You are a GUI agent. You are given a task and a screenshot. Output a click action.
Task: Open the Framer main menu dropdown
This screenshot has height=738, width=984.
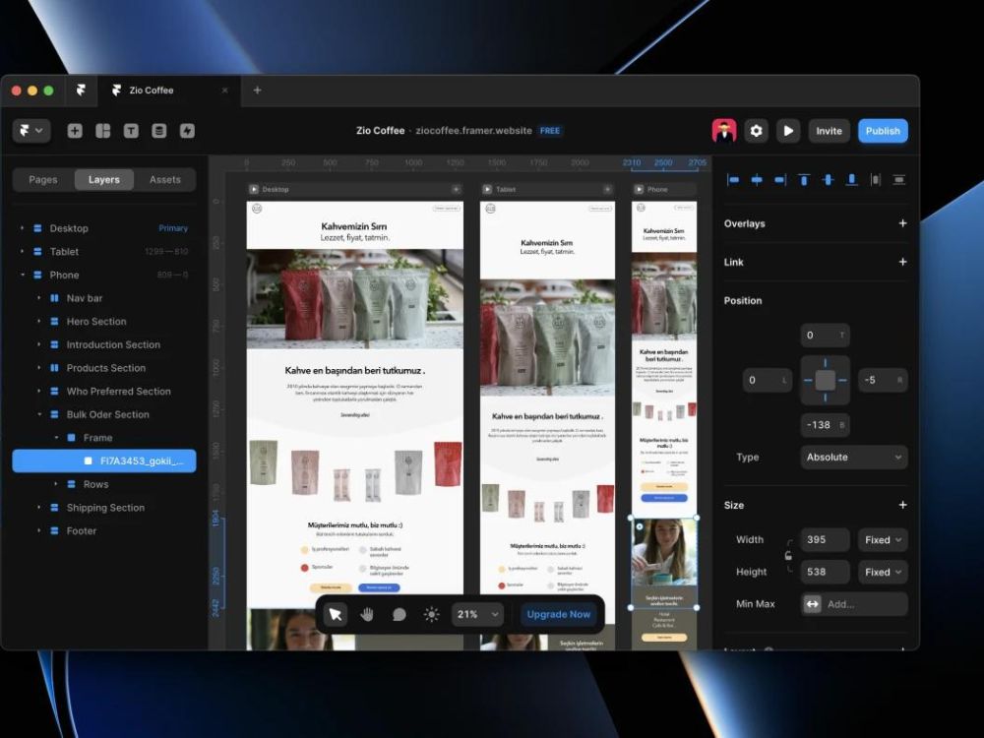(x=31, y=131)
